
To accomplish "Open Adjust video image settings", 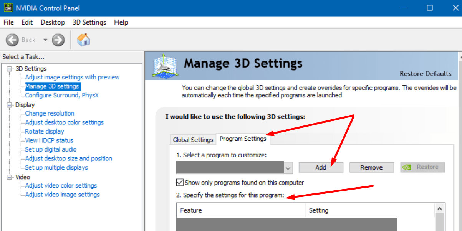I will [63, 195].
